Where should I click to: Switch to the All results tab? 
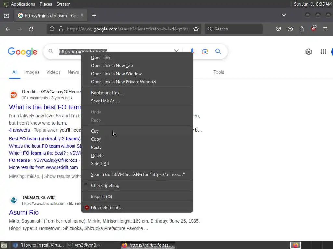coord(15,72)
